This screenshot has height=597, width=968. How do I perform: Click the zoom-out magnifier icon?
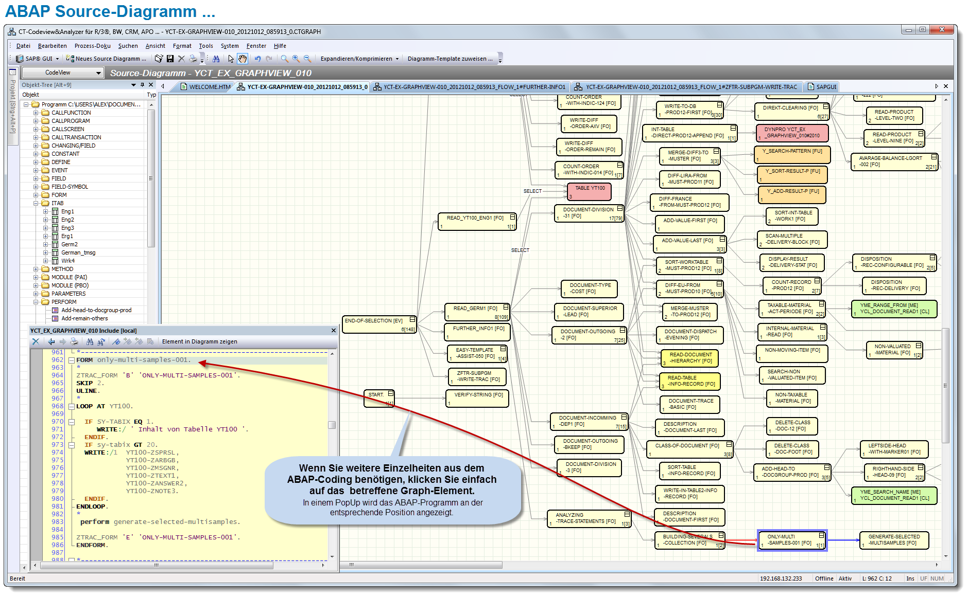pyautogui.click(x=307, y=59)
